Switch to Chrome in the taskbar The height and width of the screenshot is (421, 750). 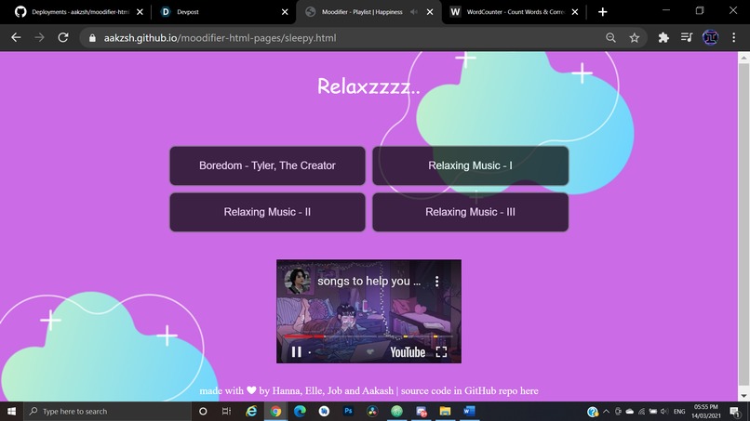[x=275, y=411]
